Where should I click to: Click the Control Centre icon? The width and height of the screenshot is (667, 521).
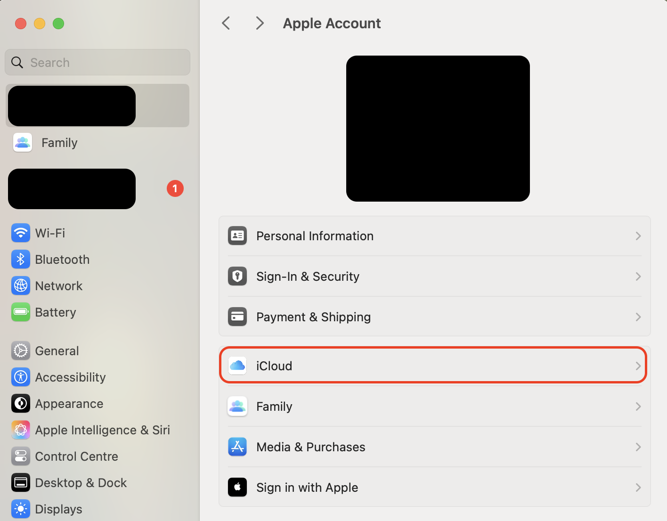click(x=21, y=456)
